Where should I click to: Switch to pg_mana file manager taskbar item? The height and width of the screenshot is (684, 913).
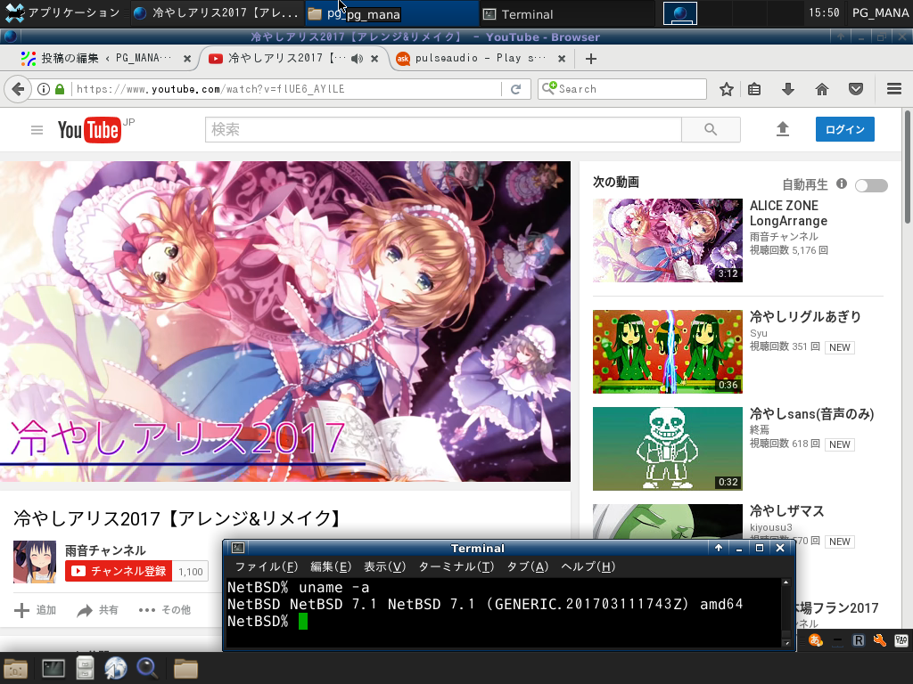[x=392, y=13]
